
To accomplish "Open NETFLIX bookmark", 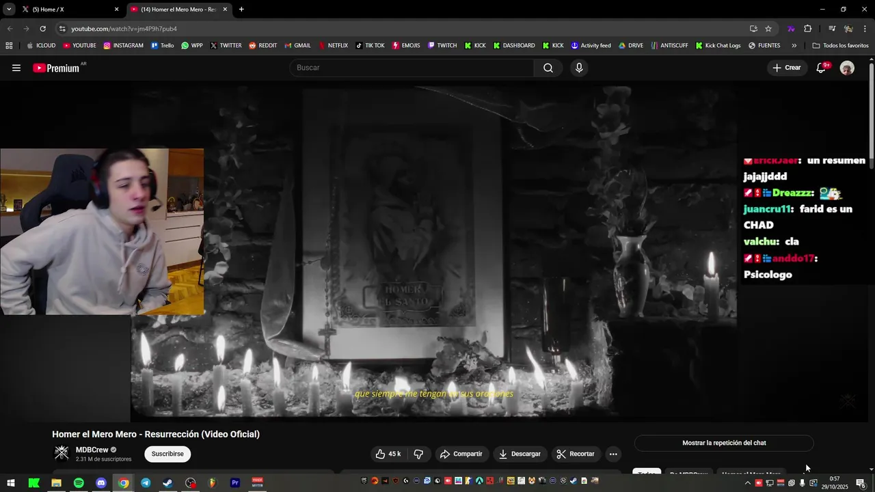I will click(x=333, y=46).
